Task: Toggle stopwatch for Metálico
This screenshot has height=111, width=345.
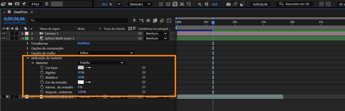Action: tap(42, 77)
